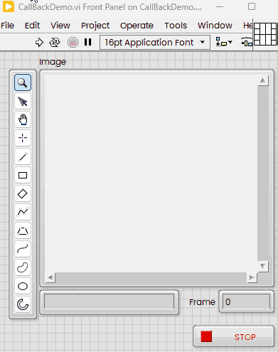Open the Edit menu

click(32, 26)
